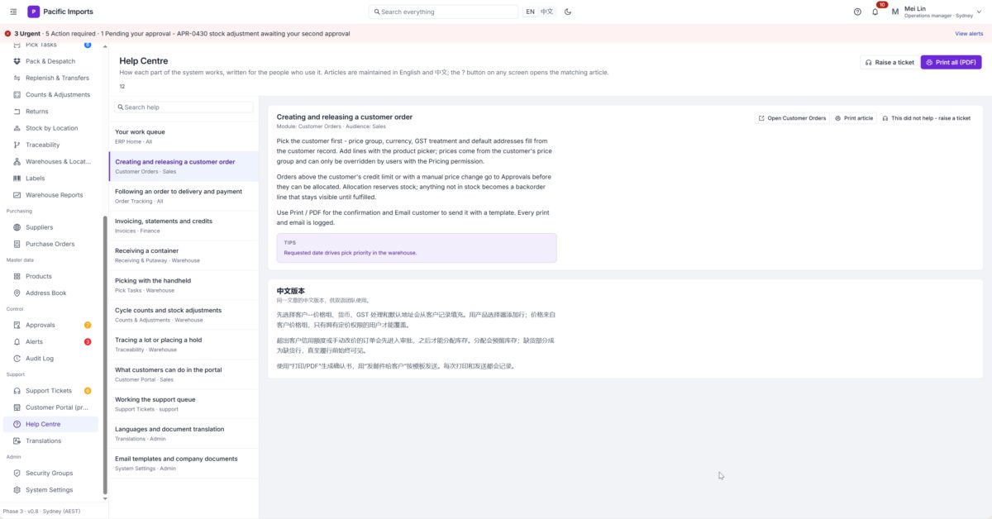Click the Approvals count badge
Image resolution: width=992 pixels, height=519 pixels.
pos(88,325)
